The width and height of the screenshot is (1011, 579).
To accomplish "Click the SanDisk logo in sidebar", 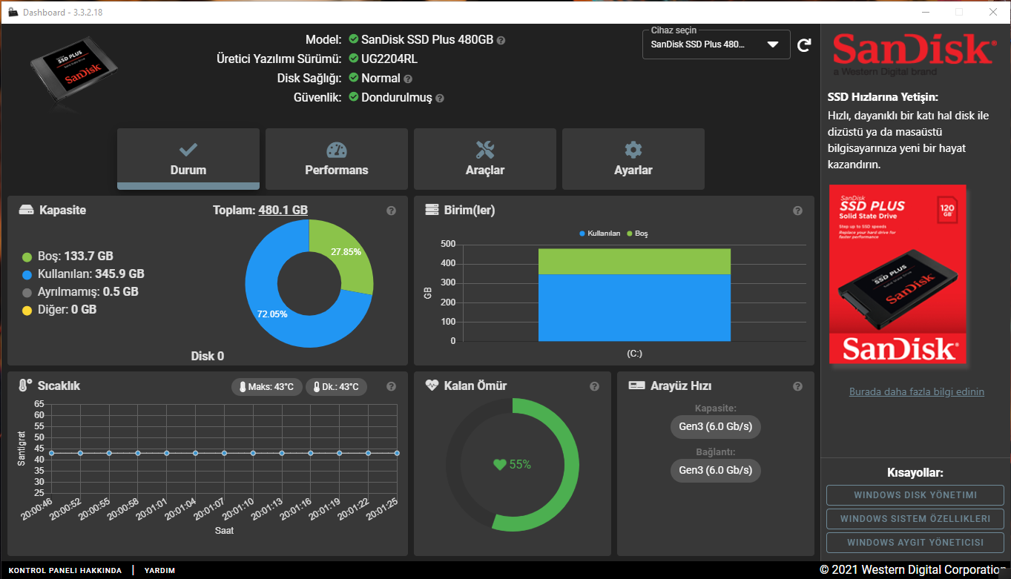I will (x=913, y=53).
